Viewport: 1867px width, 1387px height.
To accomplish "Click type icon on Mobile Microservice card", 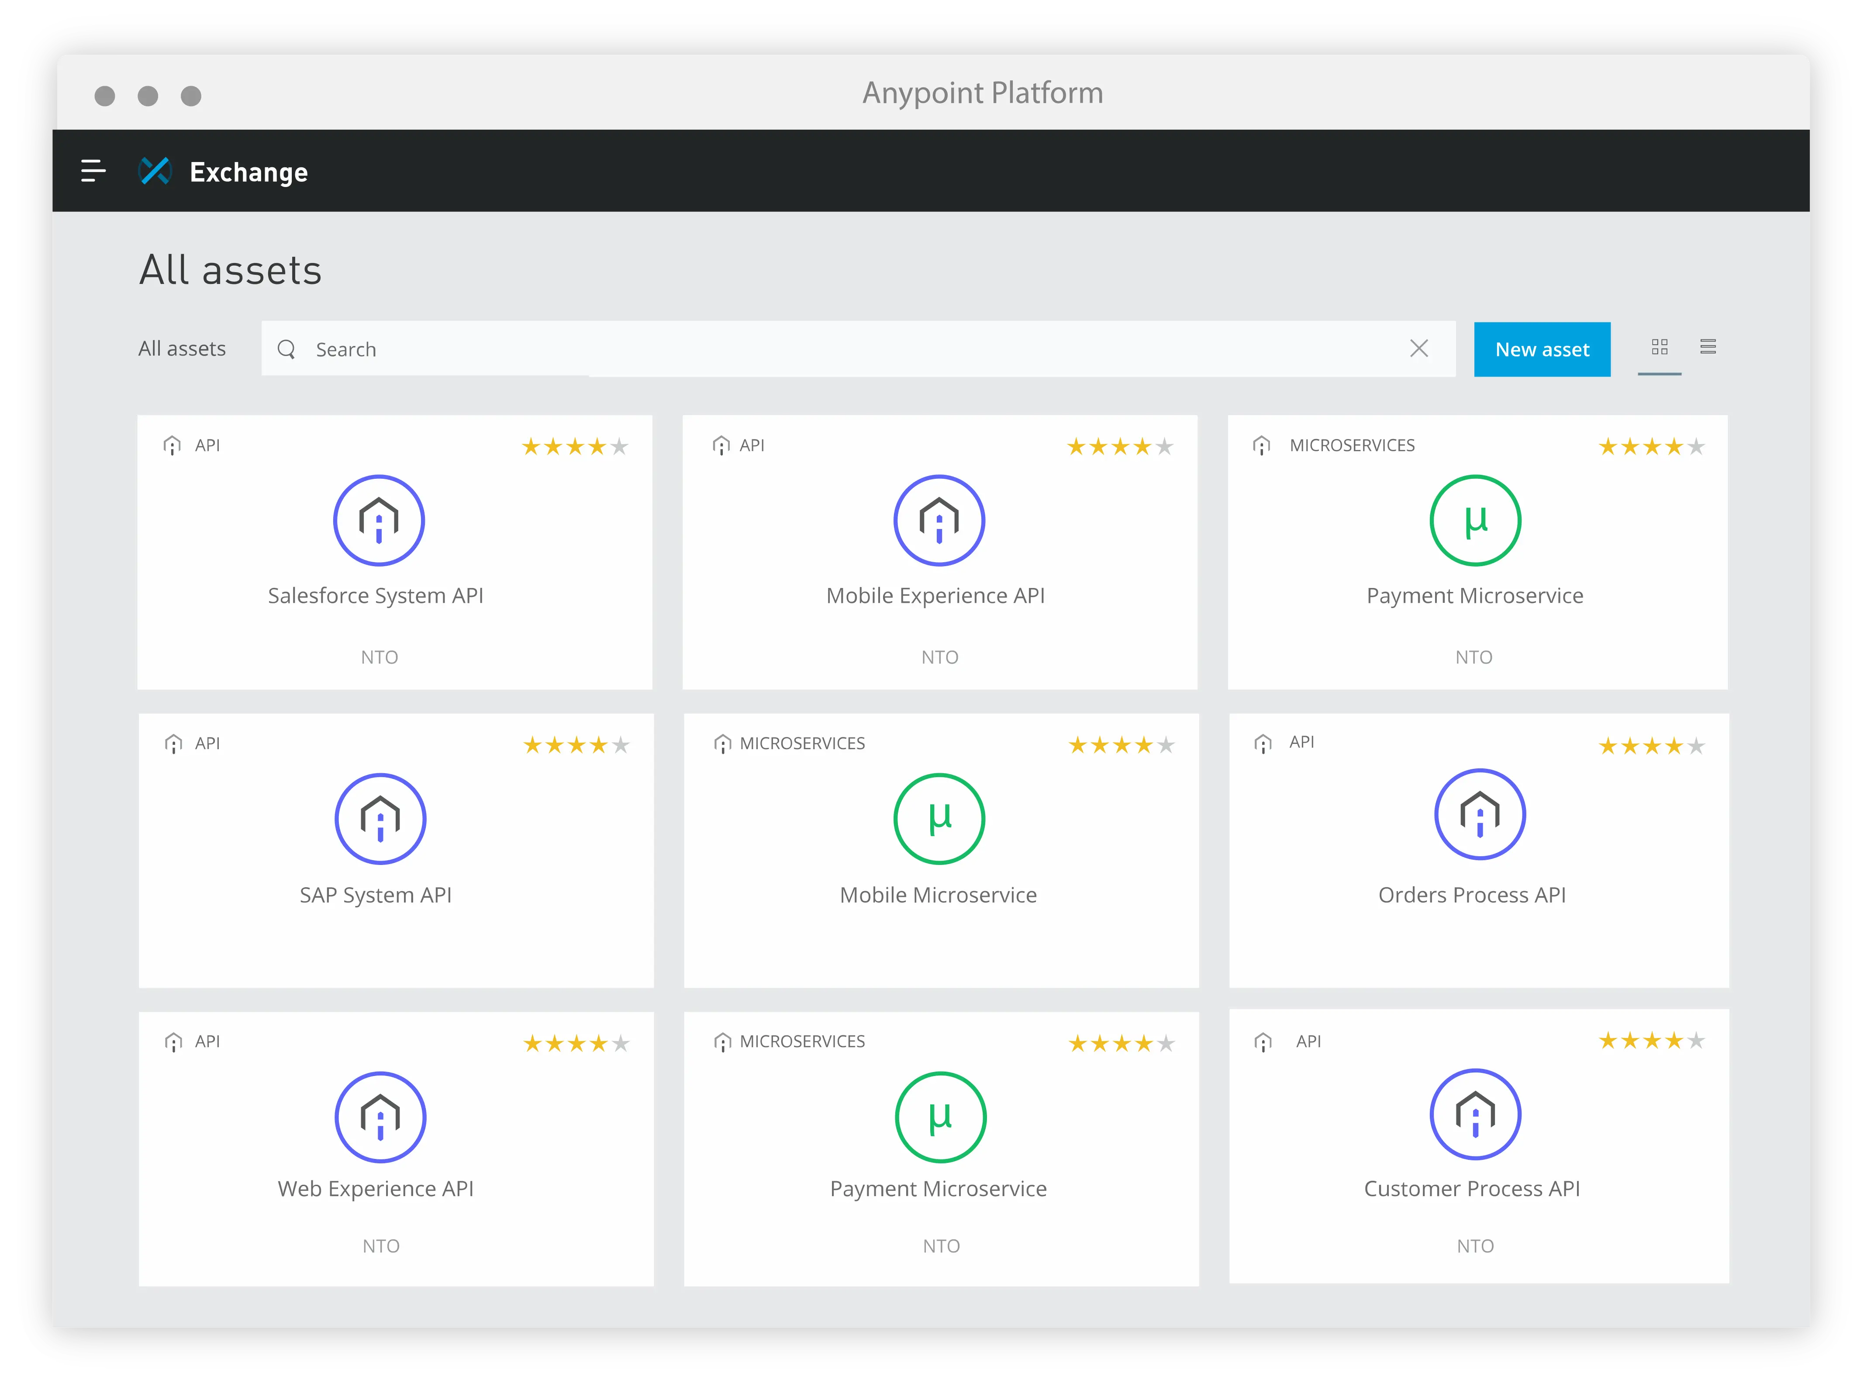I will point(722,744).
